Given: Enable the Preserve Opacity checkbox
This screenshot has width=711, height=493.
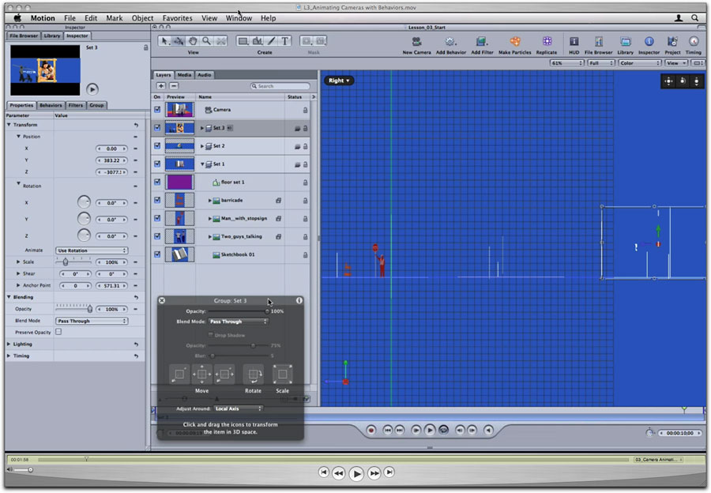Looking at the screenshot, I should (x=58, y=332).
